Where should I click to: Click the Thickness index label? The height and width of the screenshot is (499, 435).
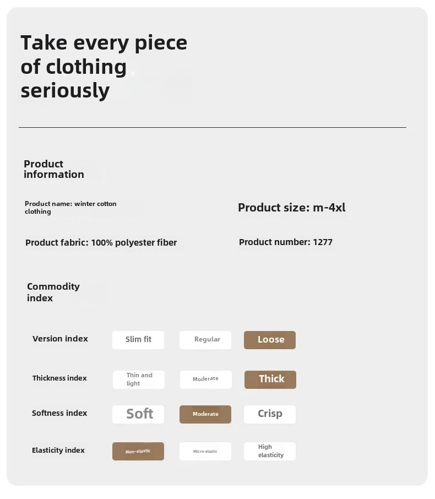tap(59, 378)
